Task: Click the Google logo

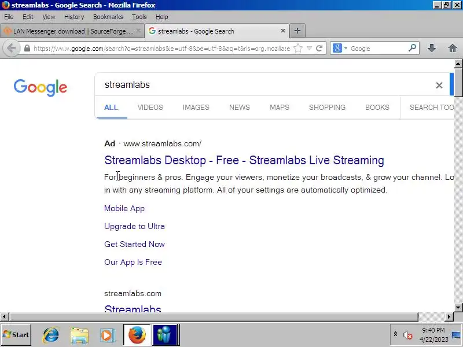Action: click(41, 87)
